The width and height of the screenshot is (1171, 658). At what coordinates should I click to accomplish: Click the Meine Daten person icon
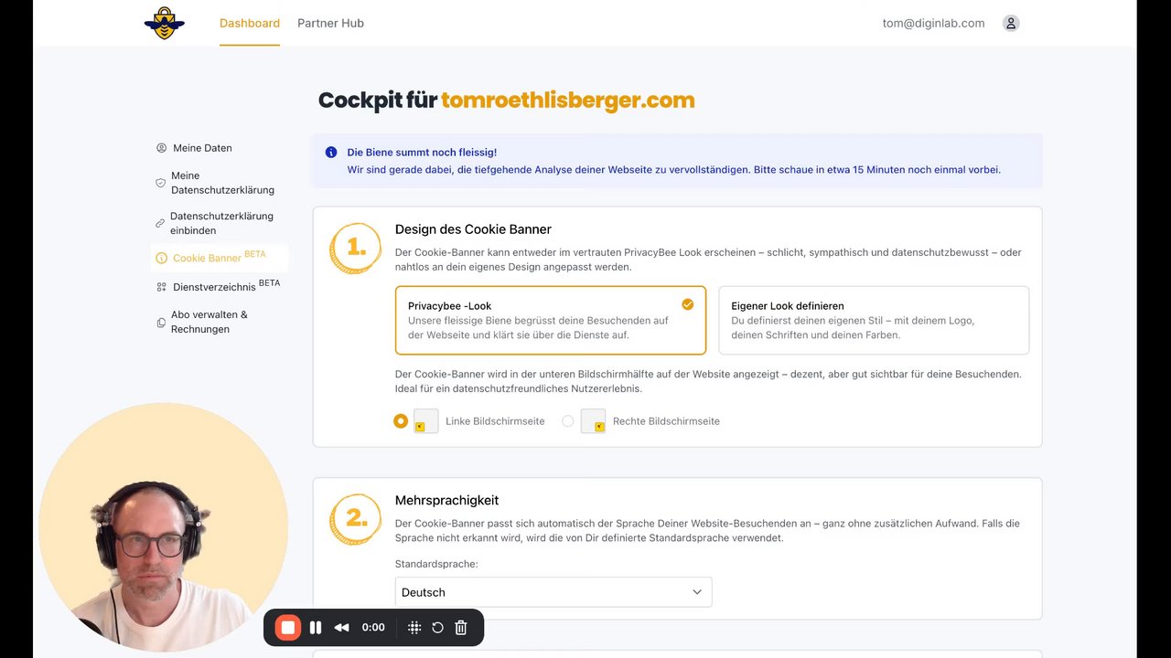tap(162, 148)
